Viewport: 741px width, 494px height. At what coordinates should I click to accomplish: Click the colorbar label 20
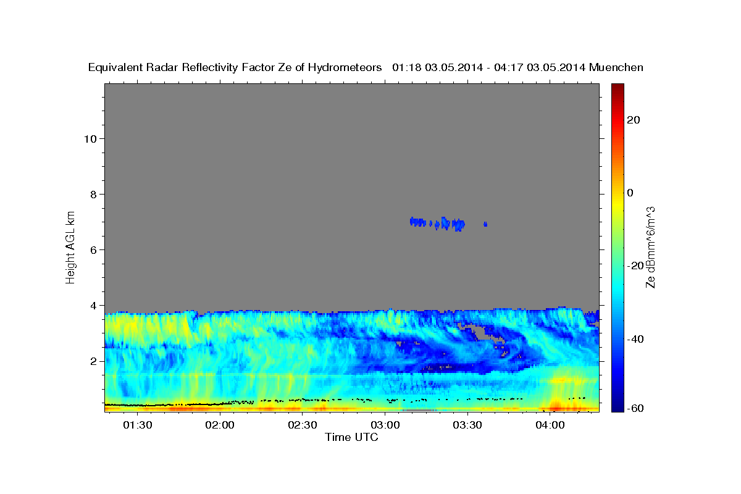(x=635, y=120)
